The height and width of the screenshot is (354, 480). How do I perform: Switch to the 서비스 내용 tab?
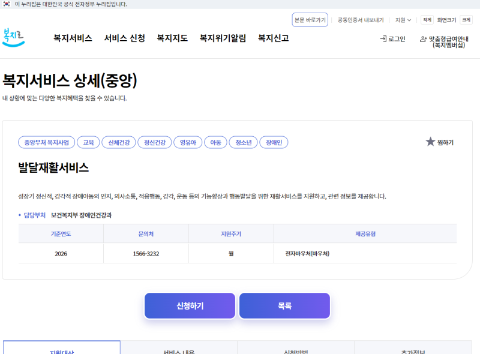click(x=179, y=349)
